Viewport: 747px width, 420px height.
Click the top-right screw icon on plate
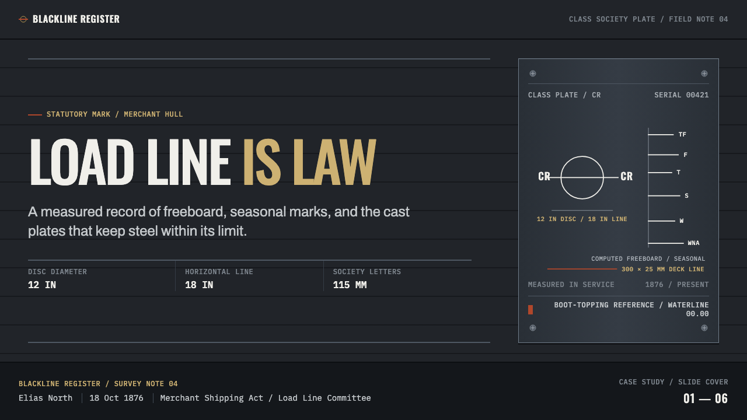(x=704, y=73)
